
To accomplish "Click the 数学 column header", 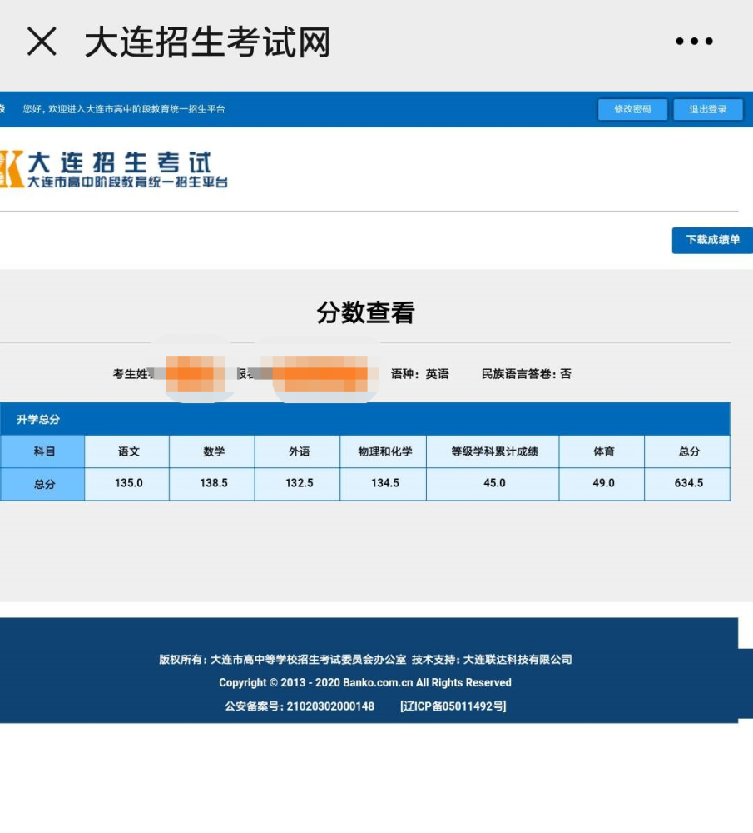I will pos(212,451).
